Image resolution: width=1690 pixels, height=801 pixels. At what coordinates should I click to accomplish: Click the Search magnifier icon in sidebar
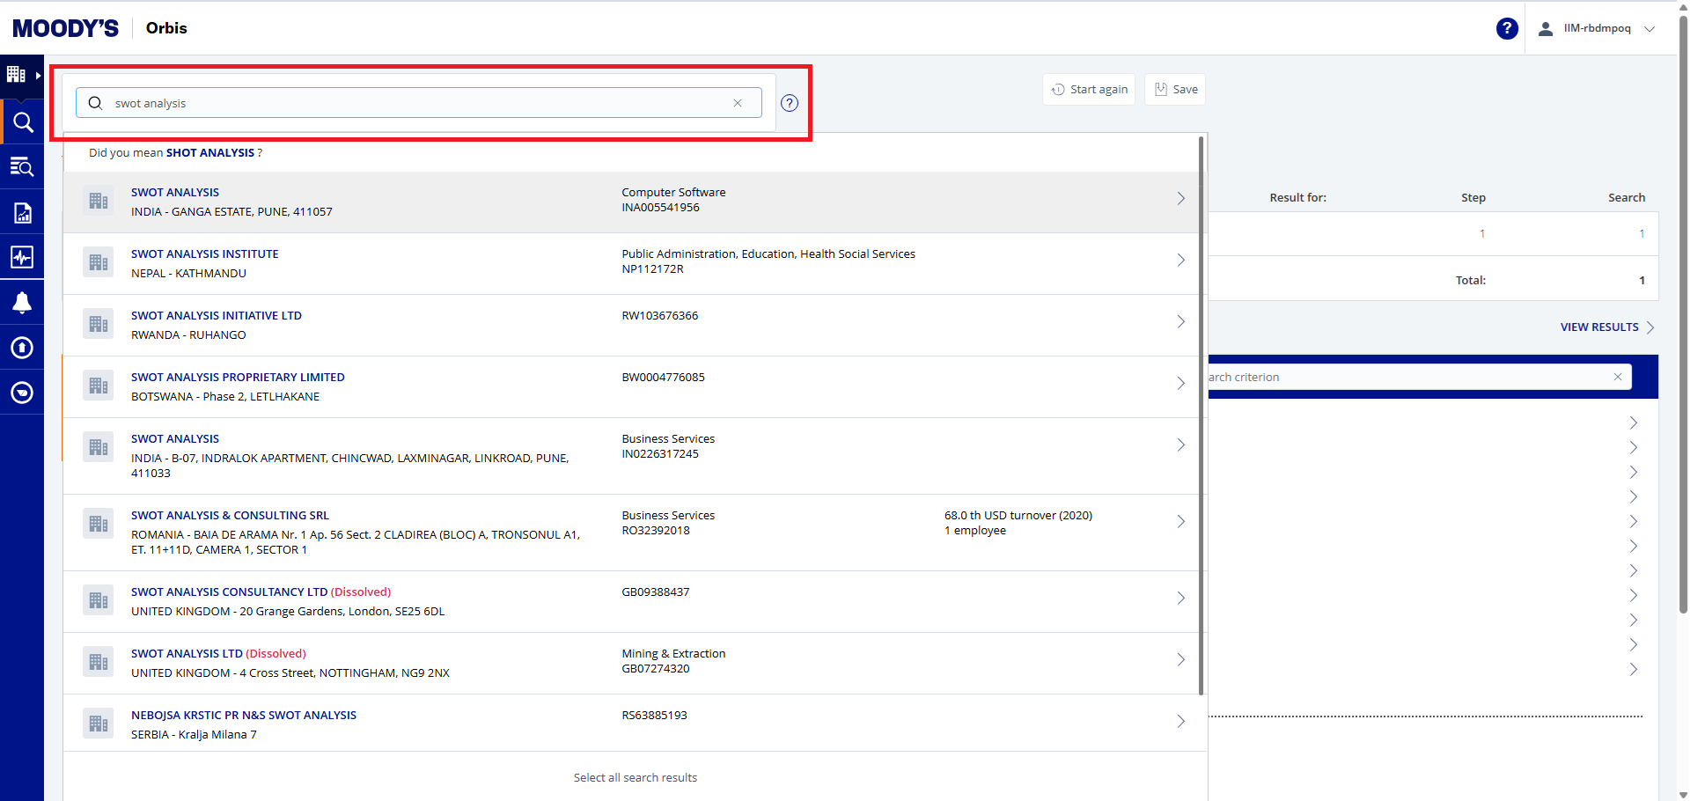pos(22,122)
